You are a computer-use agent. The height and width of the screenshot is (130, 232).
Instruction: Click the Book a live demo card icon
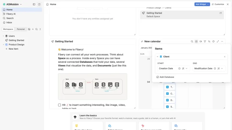pos(77,126)
